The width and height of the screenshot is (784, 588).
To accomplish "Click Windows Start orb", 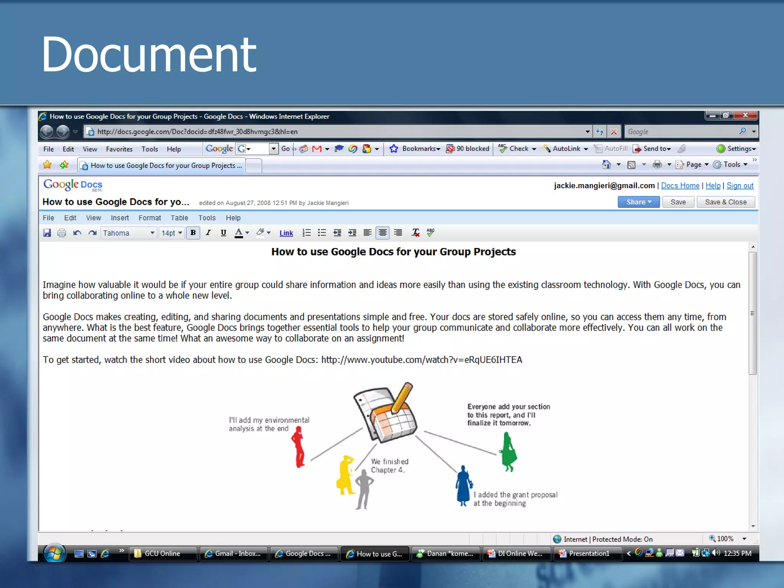I will [x=54, y=553].
